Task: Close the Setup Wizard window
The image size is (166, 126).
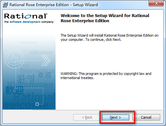Action: click(x=156, y=3)
